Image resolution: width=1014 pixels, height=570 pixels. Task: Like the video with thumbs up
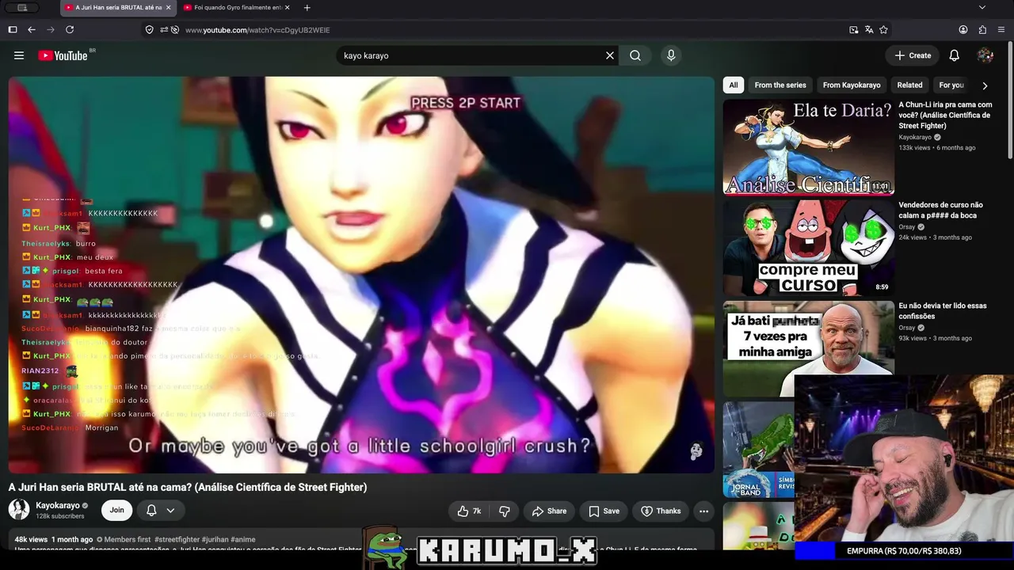[x=469, y=511]
